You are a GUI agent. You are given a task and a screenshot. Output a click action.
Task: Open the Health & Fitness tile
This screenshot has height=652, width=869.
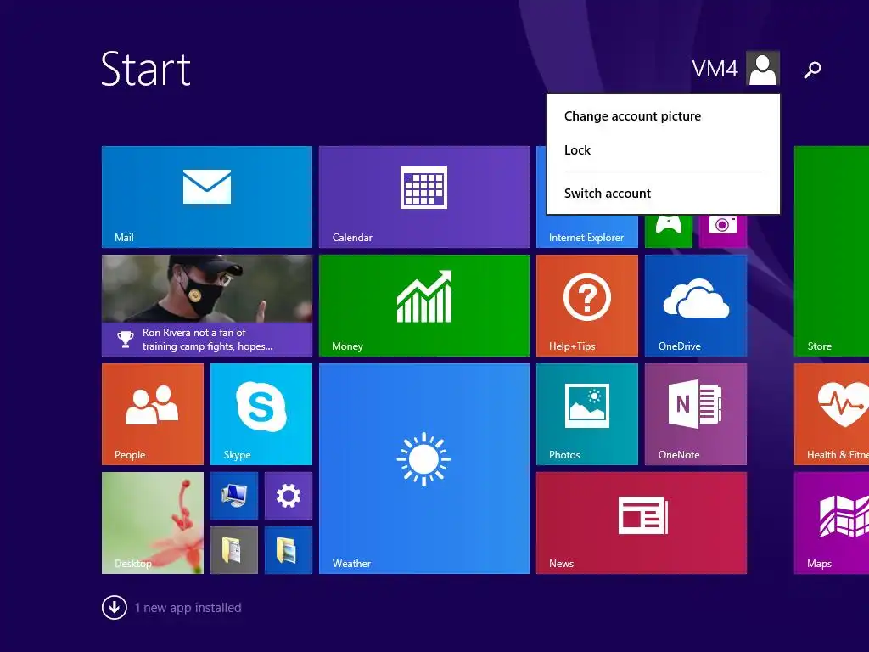coord(832,414)
